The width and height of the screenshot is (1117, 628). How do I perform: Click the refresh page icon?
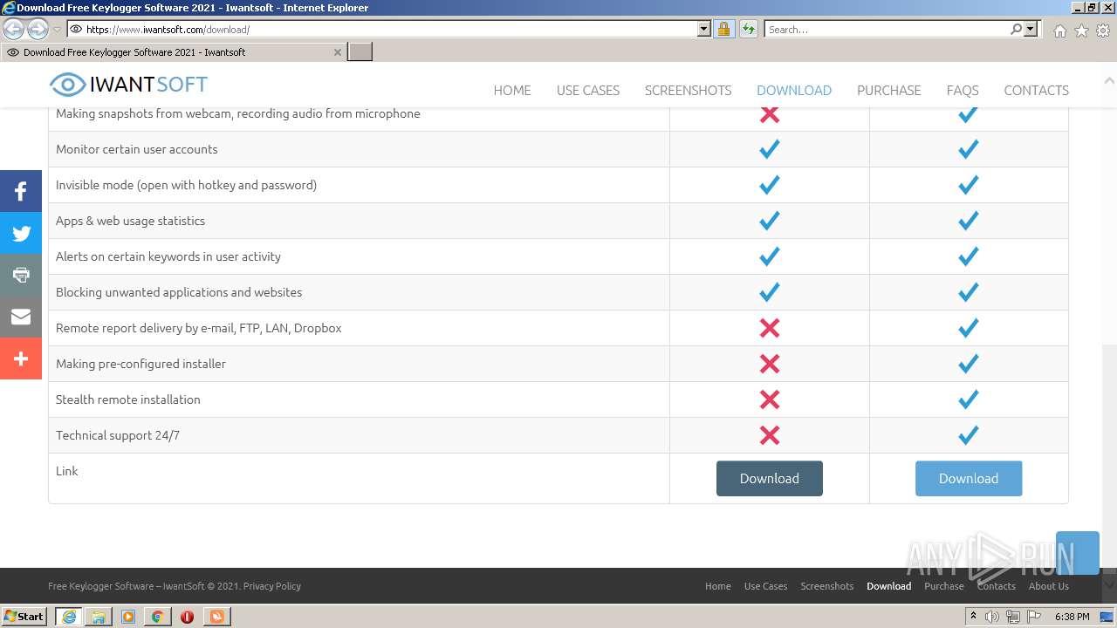coord(748,29)
